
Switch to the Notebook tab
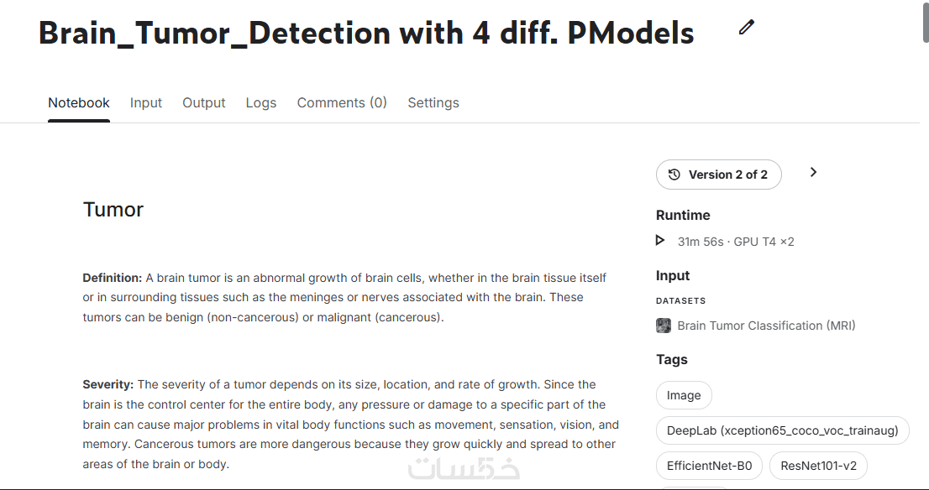pos(79,103)
